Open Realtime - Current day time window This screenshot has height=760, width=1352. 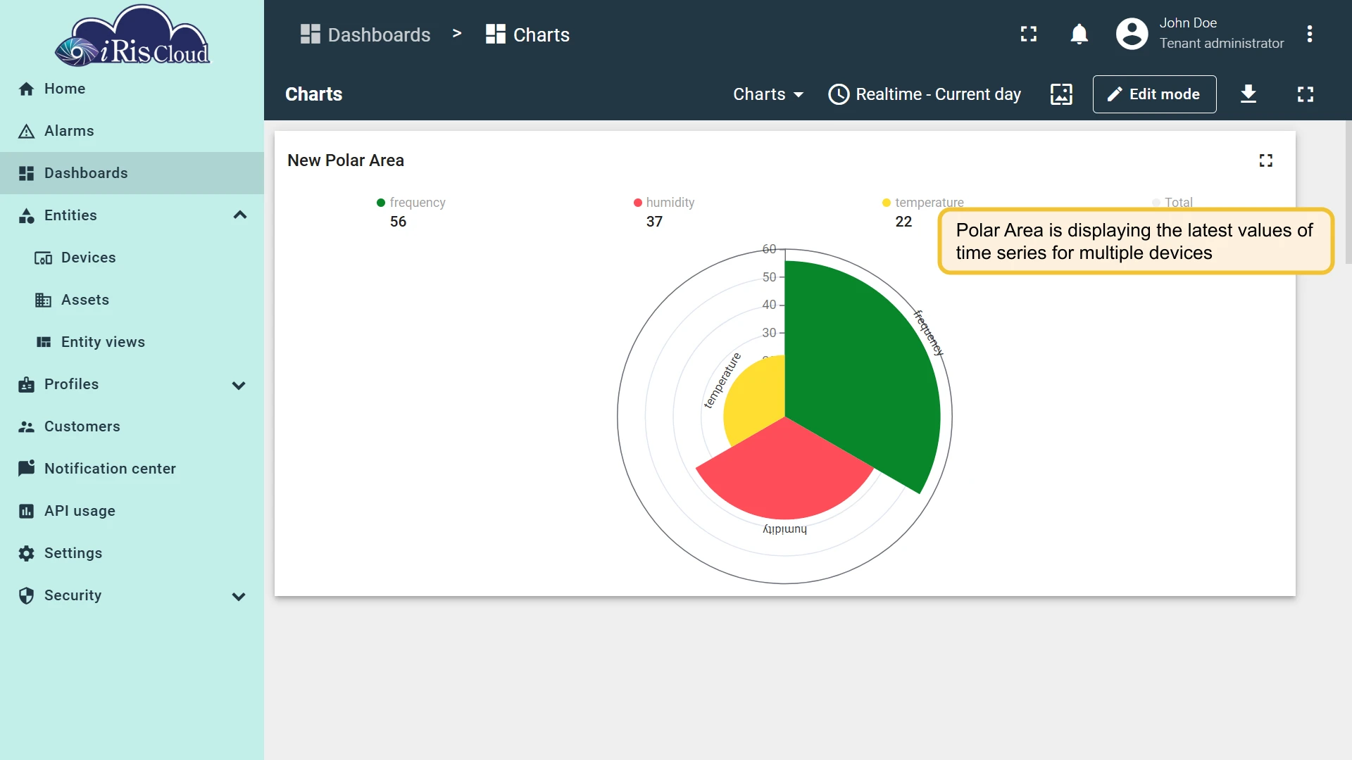click(925, 94)
